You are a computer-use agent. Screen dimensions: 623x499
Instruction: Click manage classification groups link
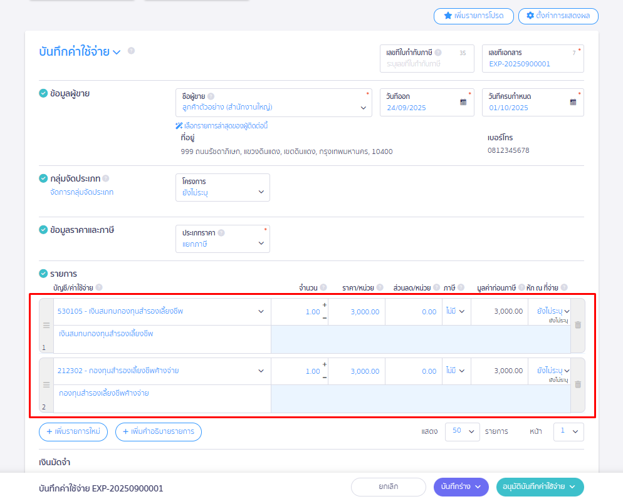[82, 192]
